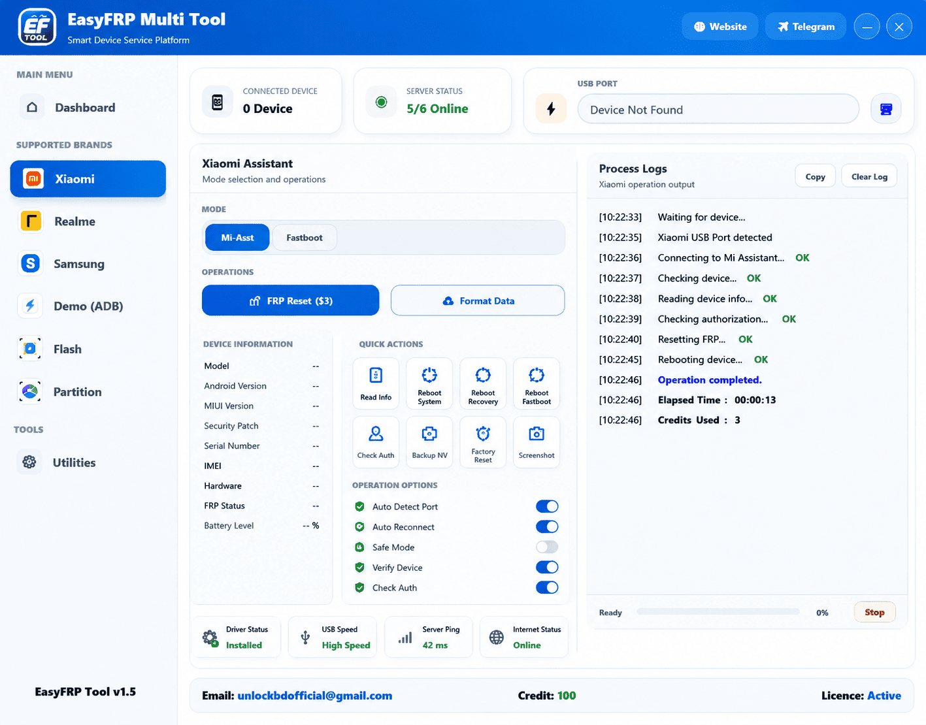
Task: Copy the process logs
Action: pos(815,176)
